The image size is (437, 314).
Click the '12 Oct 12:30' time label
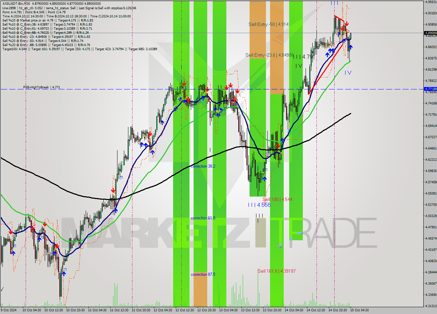pos(185,310)
